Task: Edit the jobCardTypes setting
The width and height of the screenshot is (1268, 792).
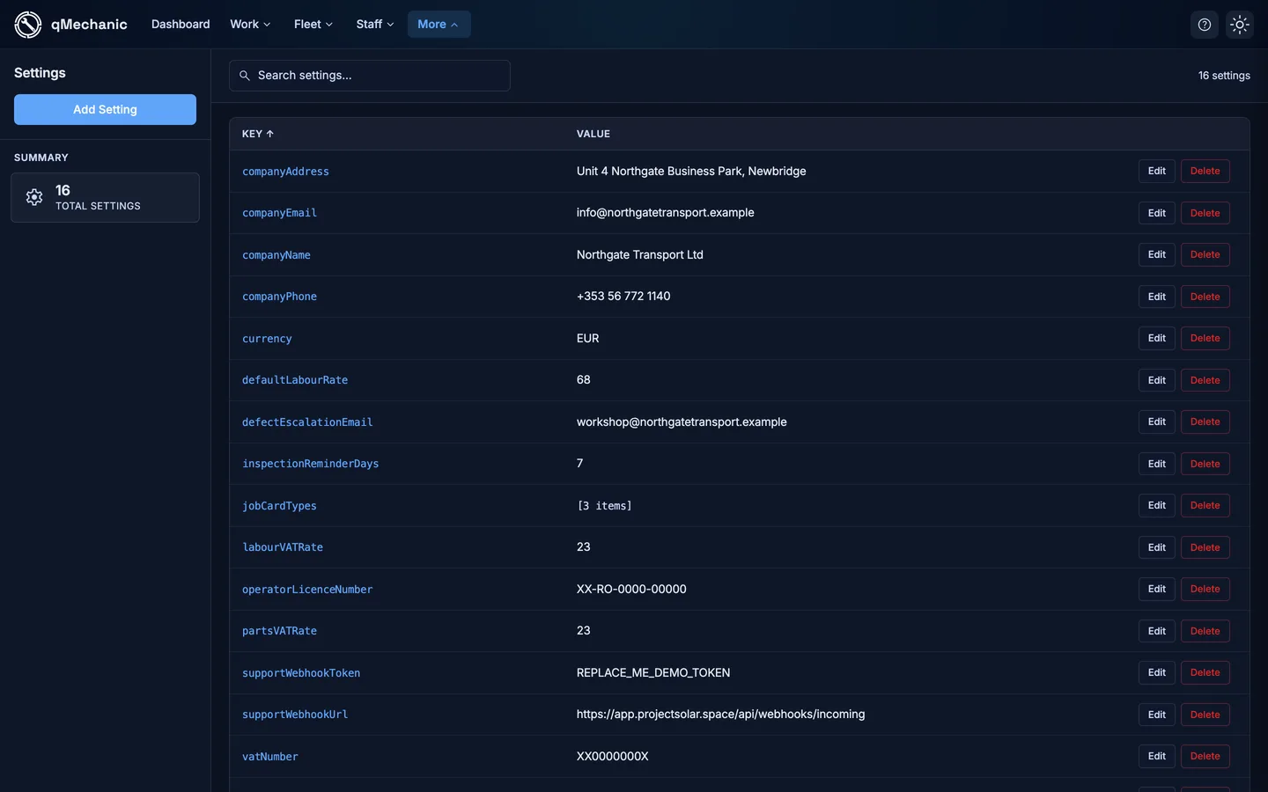Action: point(1157,506)
